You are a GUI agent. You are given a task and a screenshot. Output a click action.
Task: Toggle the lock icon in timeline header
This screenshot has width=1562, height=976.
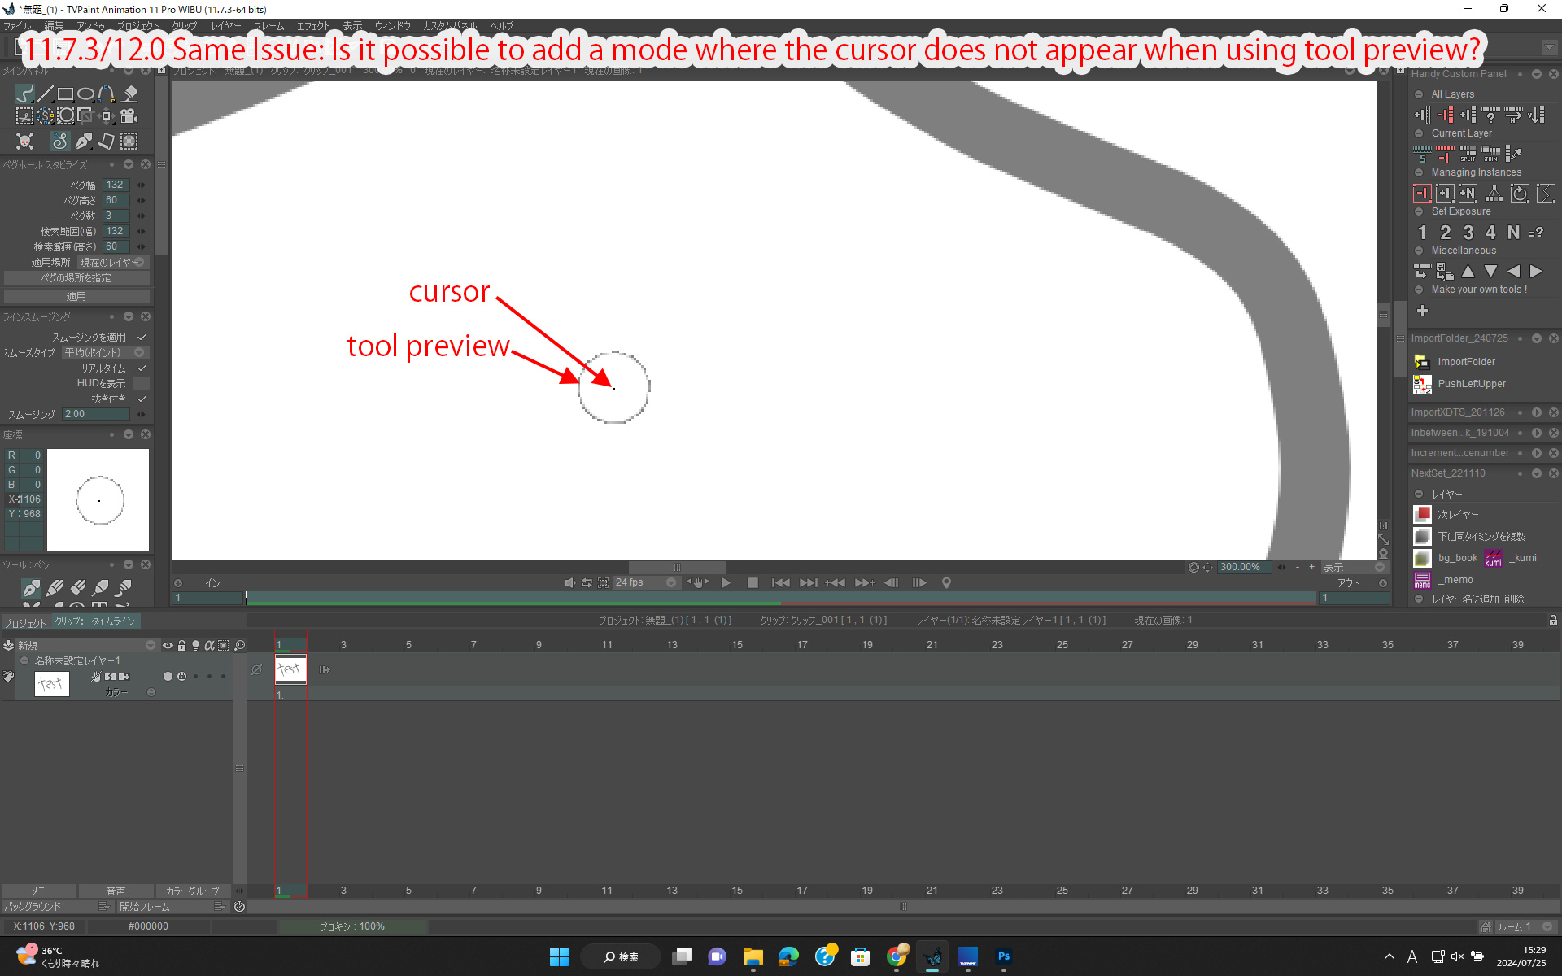click(x=181, y=645)
